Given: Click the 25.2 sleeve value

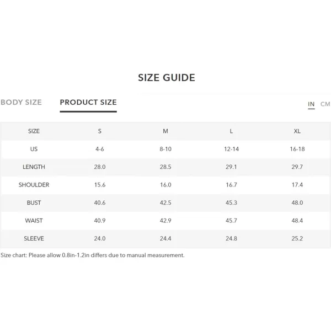Looking at the screenshot, I should (297, 238).
